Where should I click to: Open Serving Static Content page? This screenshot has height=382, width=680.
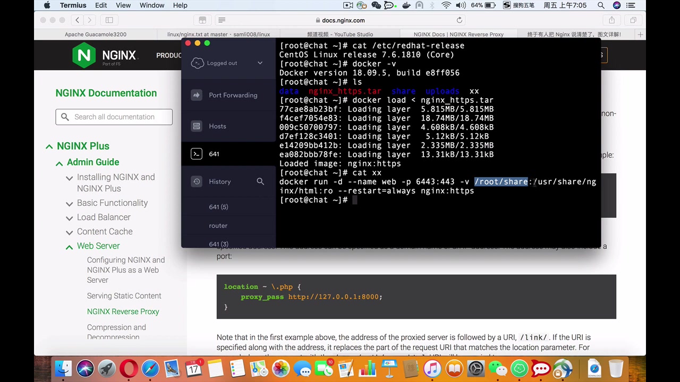point(124,296)
